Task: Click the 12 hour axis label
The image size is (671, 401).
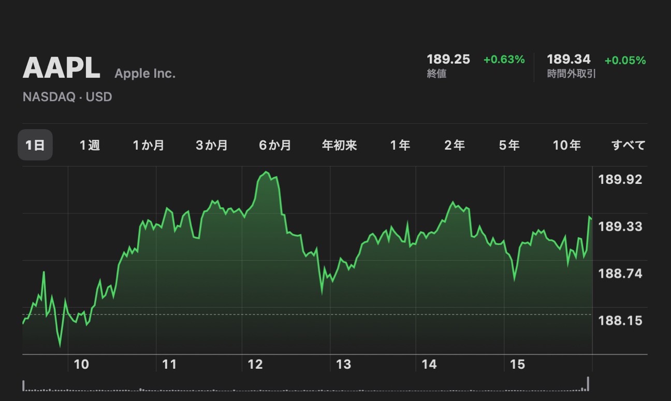Action: tap(255, 365)
